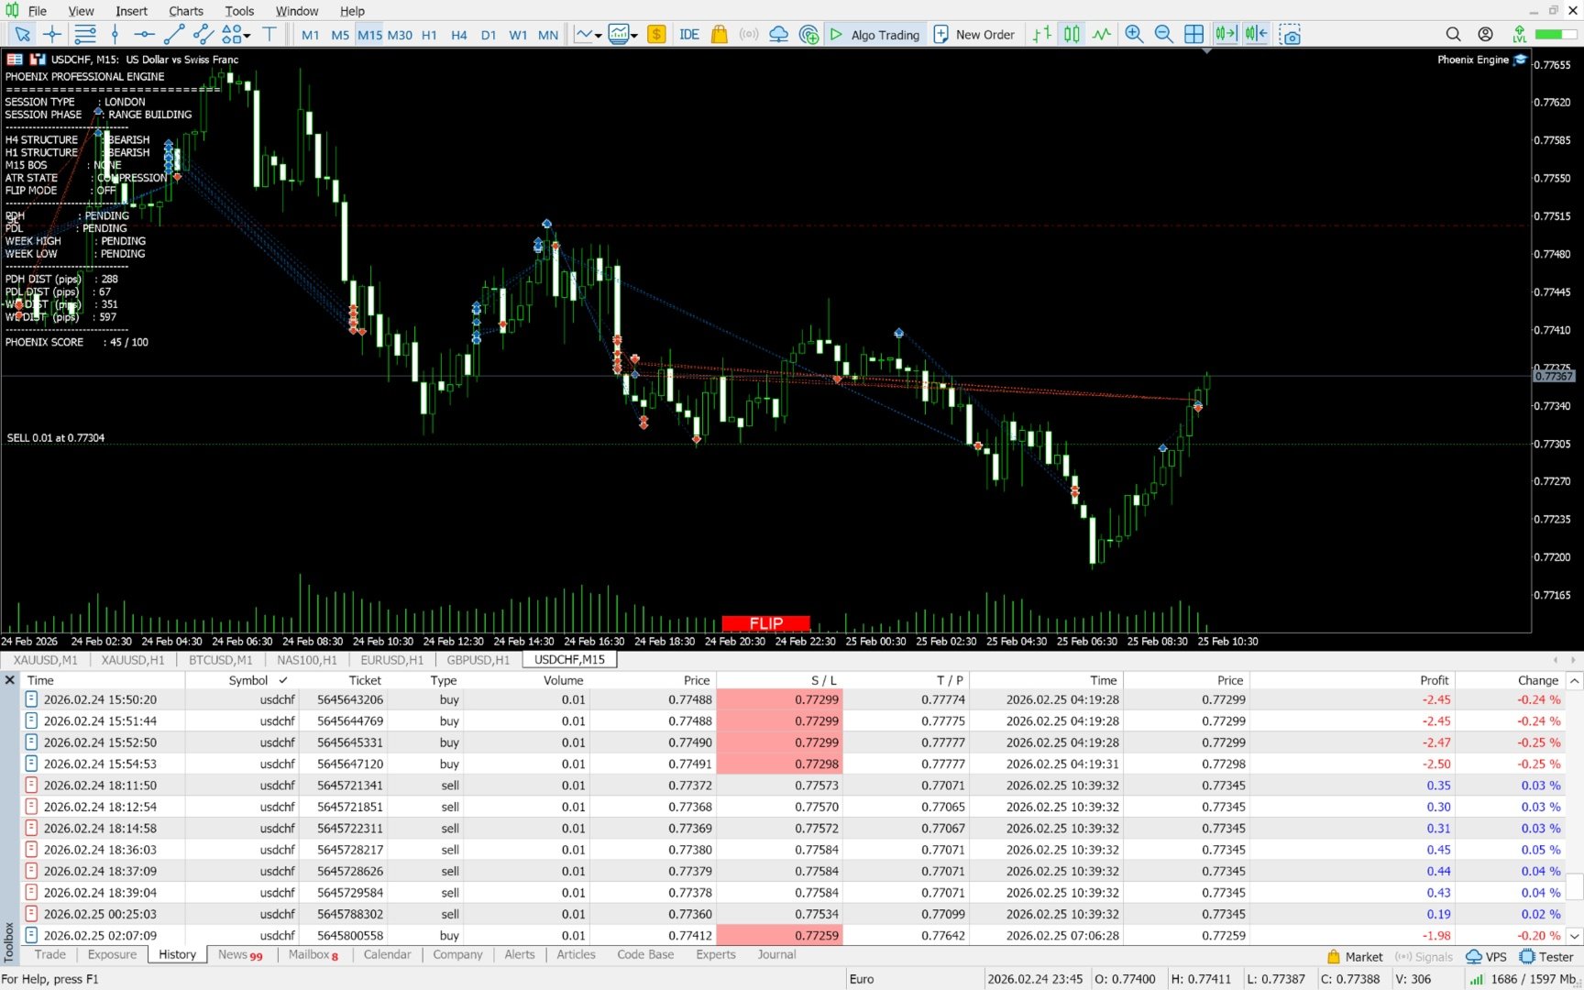Switch timeframe to W1
This screenshot has width=1584, height=990.
click(x=518, y=35)
